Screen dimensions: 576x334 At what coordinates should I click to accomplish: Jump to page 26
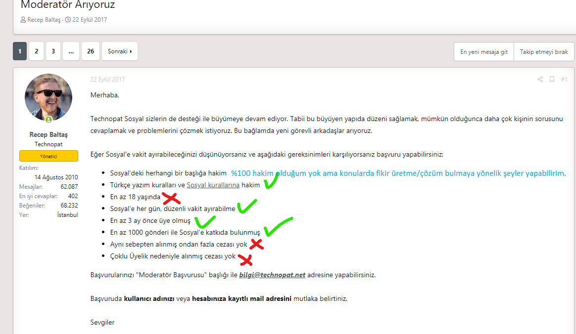pyautogui.click(x=91, y=51)
